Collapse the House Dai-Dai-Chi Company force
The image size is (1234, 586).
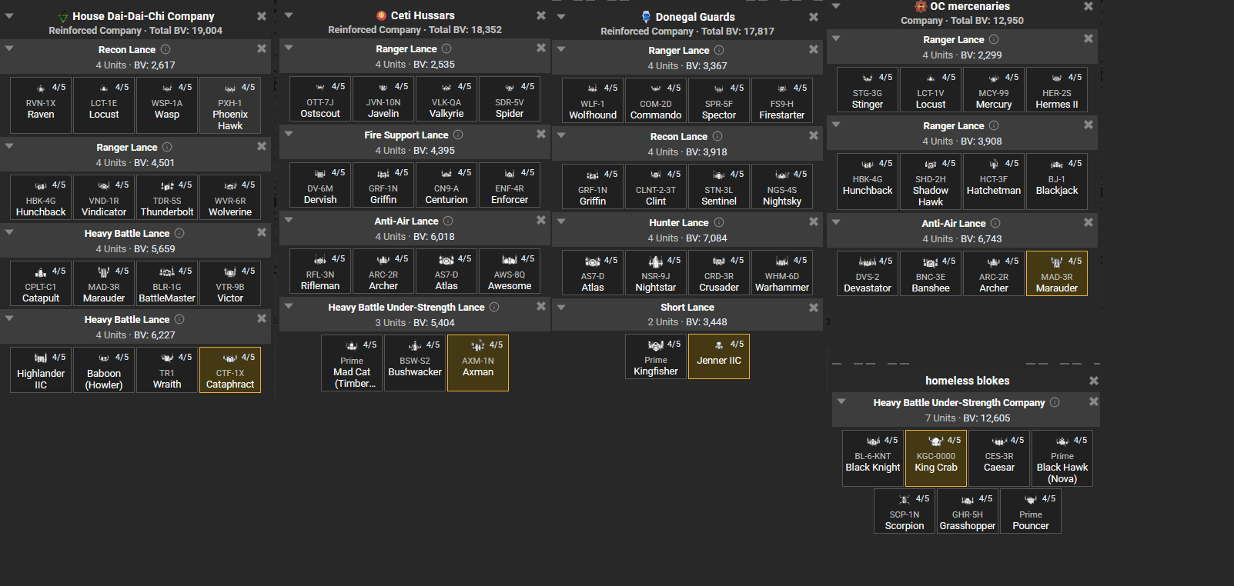click(9, 15)
